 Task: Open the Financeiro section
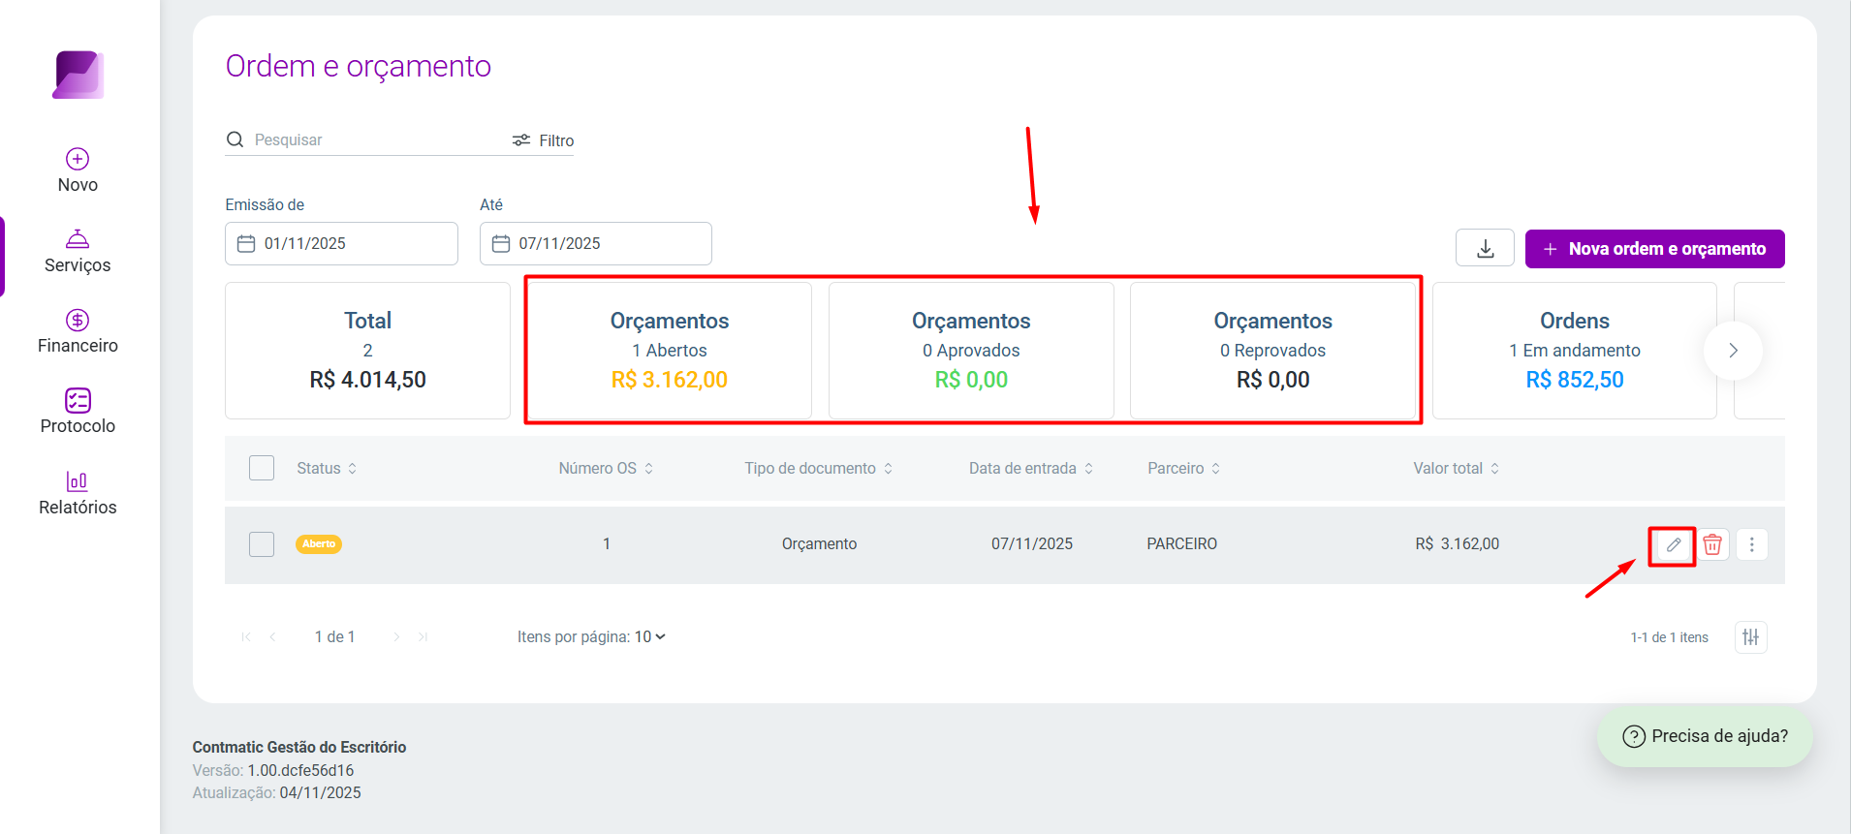coord(78,331)
